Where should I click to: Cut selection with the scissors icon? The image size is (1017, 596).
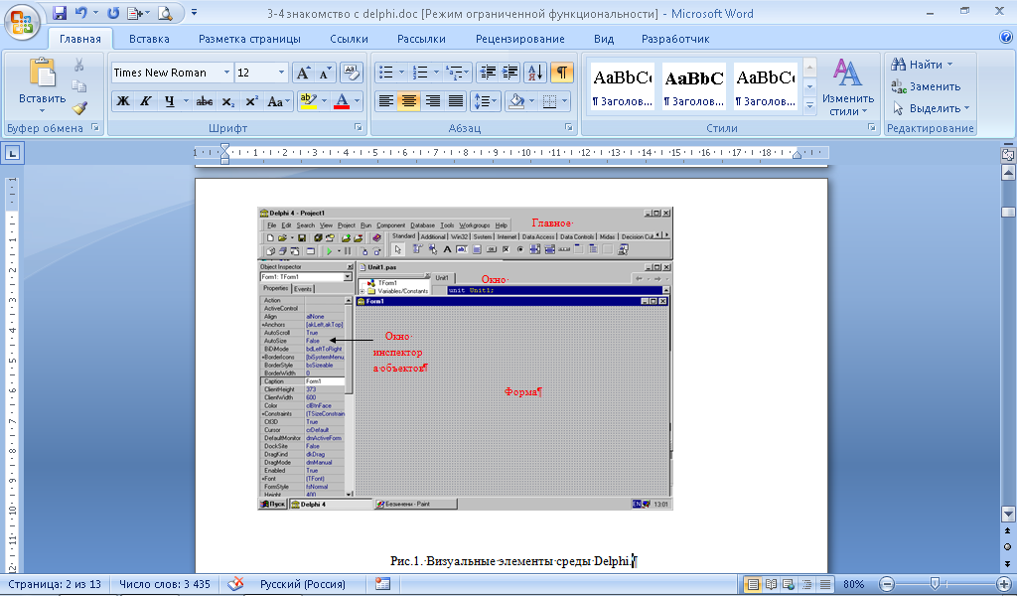click(79, 65)
